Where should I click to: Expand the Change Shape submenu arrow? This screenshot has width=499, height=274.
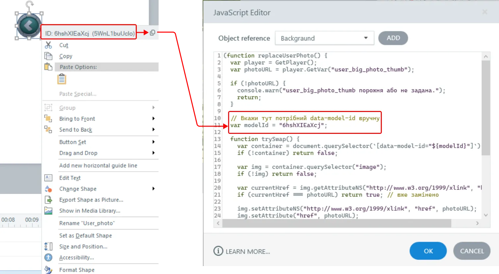[153, 189]
